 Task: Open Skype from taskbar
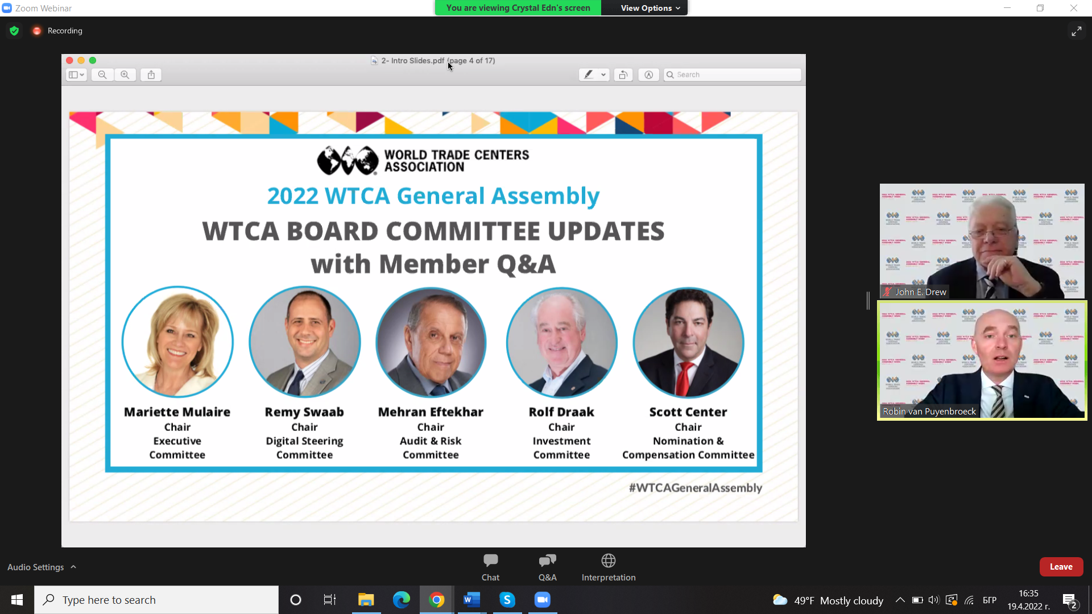[507, 600]
